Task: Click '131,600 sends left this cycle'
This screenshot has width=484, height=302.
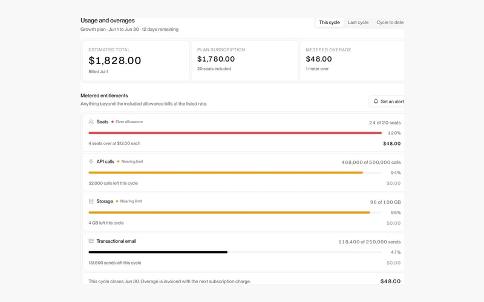Action: coord(115,263)
